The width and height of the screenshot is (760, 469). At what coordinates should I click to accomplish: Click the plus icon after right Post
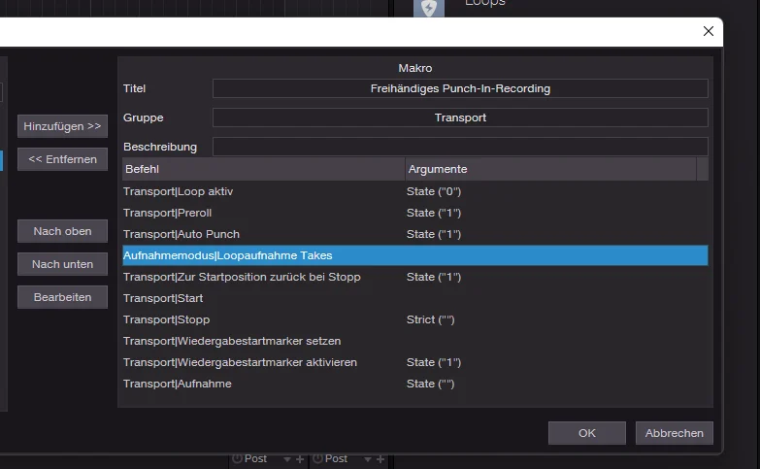(380, 459)
